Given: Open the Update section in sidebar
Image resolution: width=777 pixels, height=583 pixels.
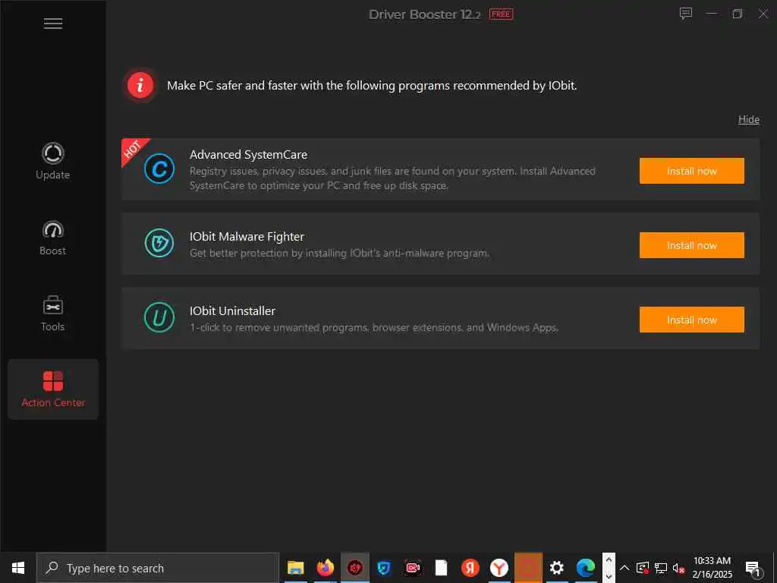Looking at the screenshot, I should tap(53, 161).
